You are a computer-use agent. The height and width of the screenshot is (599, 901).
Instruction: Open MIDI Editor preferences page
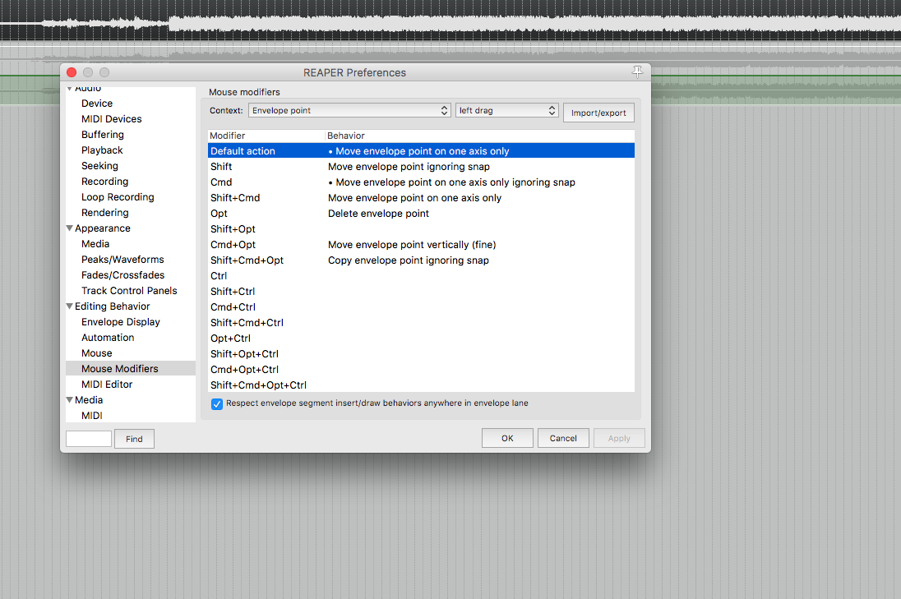(x=107, y=385)
